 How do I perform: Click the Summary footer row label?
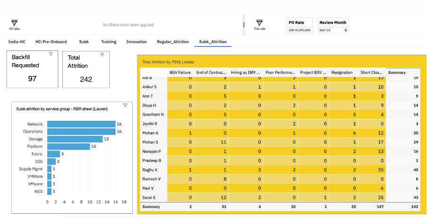(151, 207)
